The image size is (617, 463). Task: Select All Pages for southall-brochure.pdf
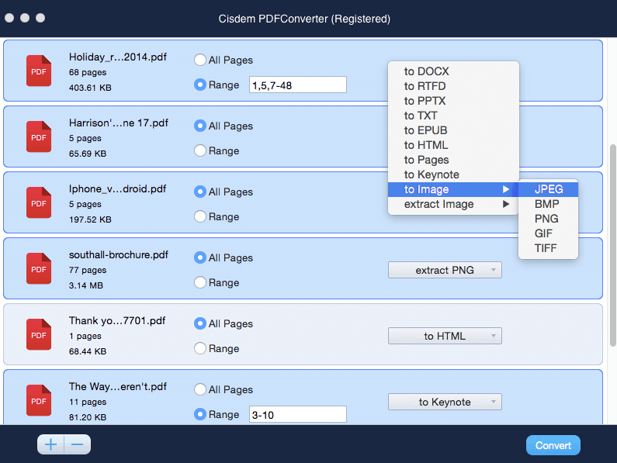[x=200, y=257]
